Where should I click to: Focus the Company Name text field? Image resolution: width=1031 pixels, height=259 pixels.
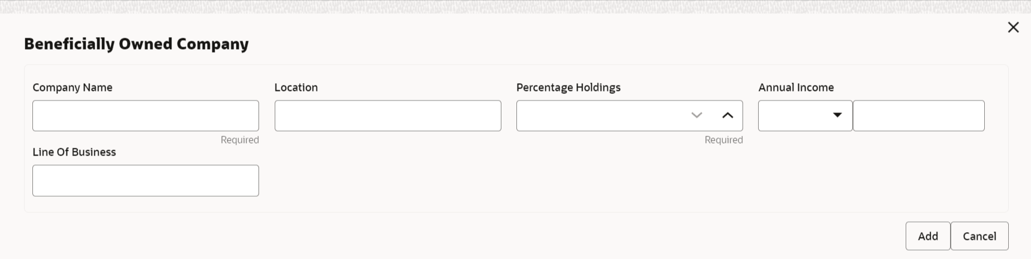click(146, 116)
